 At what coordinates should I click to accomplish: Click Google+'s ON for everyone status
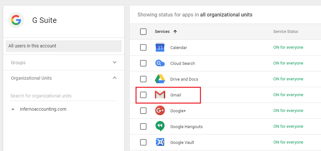(288, 111)
